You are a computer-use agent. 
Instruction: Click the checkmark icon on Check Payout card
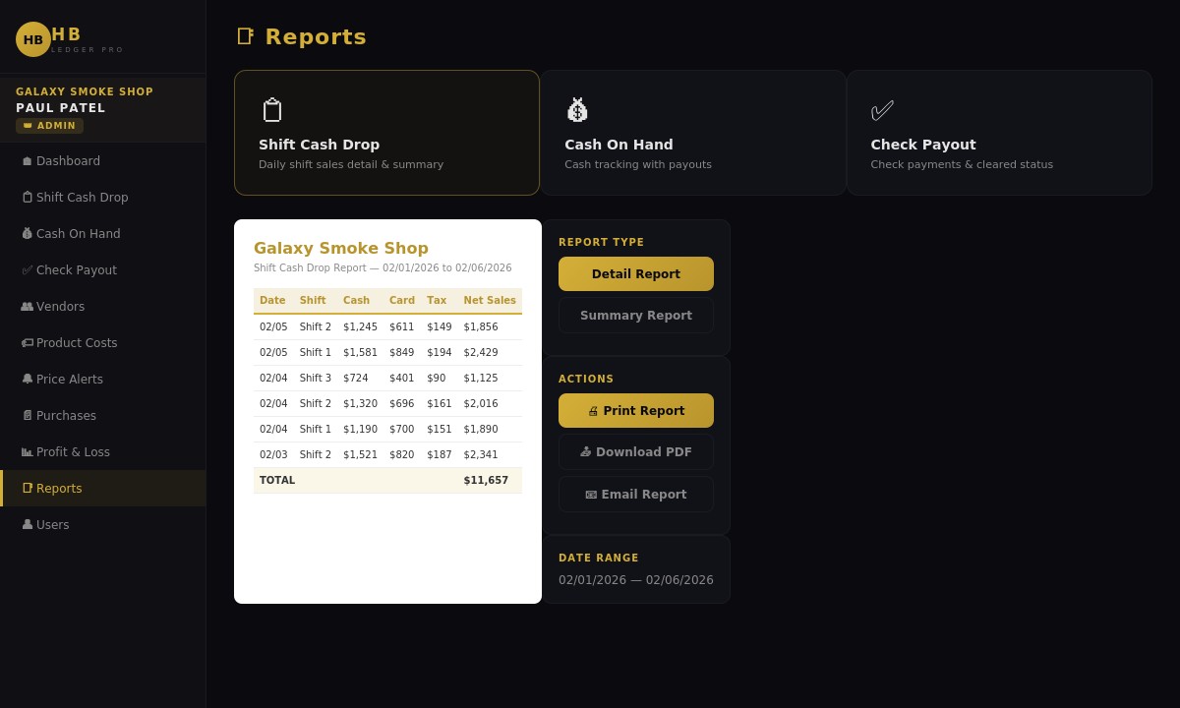(882, 109)
